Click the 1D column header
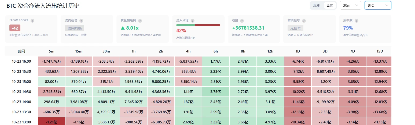This screenshot has width=415, height=125. [298, 51]
